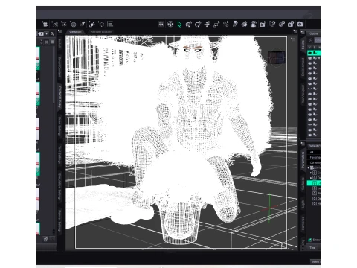
Task: Select the ActivePose bone tool
Action: point(226,24)
